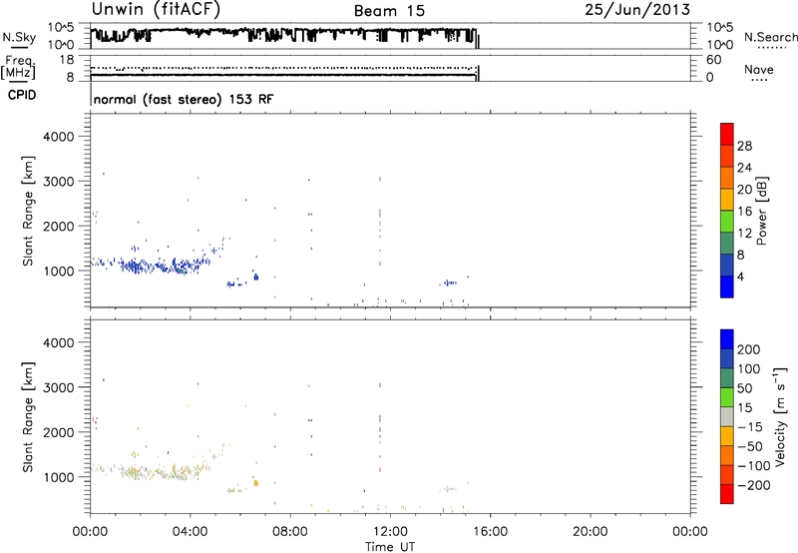
Task: Click the "Unwin (fitACF)" plot title
Action: click(x=156, y=9)
